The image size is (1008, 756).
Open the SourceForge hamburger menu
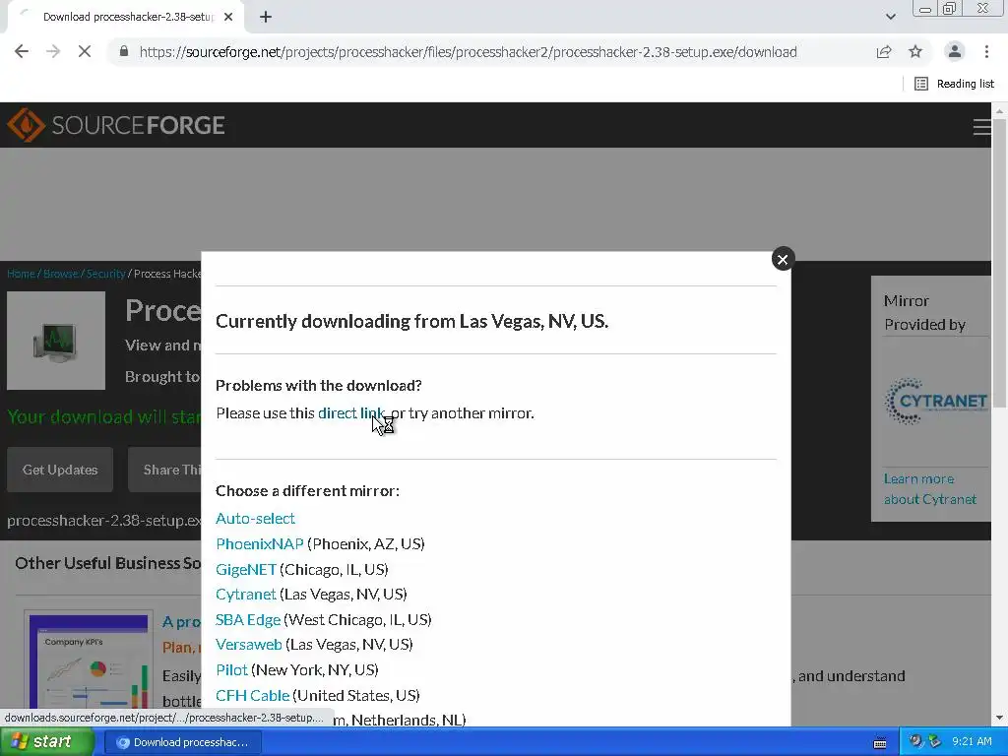981,127
